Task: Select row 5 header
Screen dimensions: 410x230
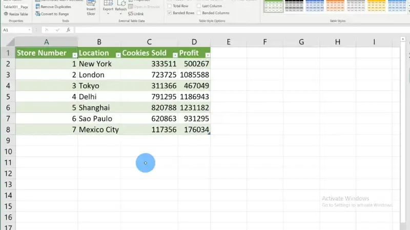Action: pos(8,97)
